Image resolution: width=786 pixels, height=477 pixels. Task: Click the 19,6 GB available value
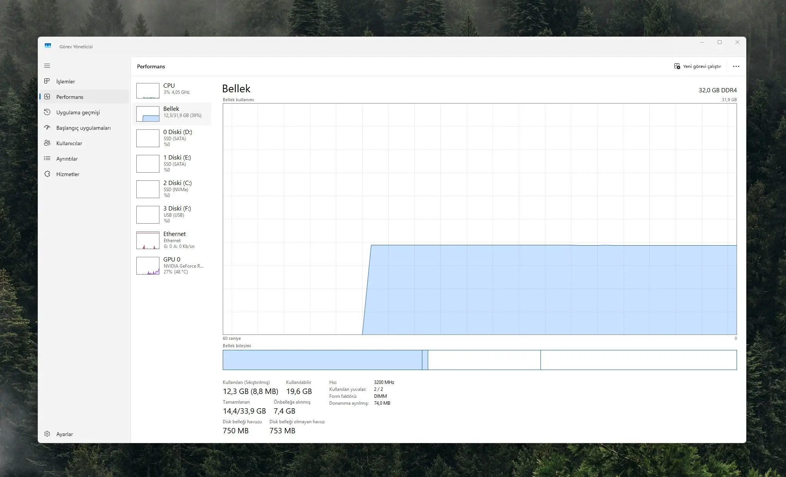point(299,391)
